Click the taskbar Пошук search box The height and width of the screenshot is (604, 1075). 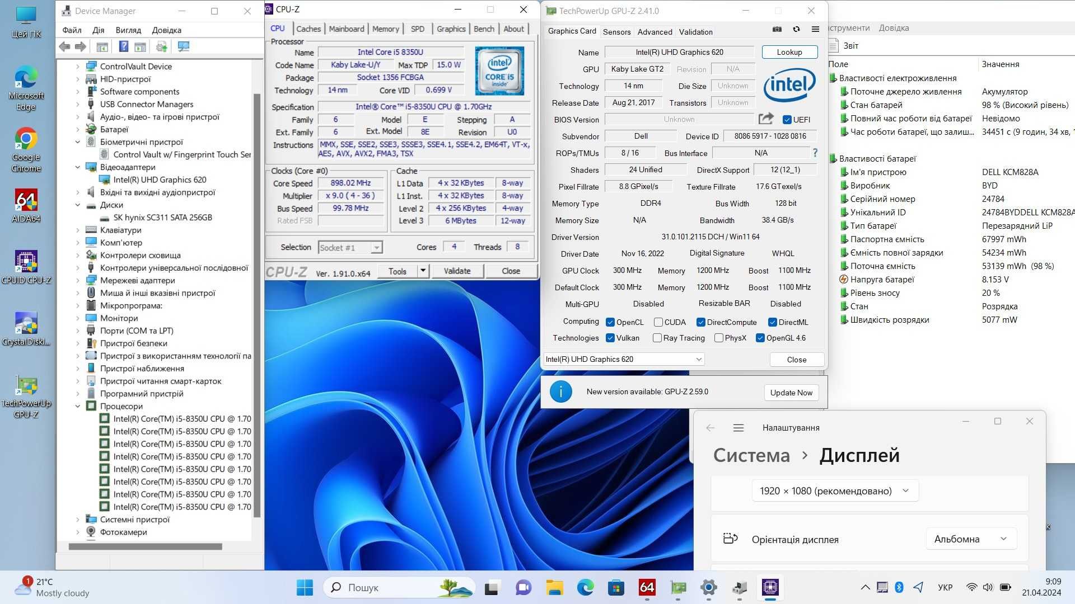[400, 587]
